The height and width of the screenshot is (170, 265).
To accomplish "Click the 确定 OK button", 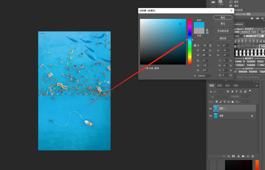I will coord(223,18).
